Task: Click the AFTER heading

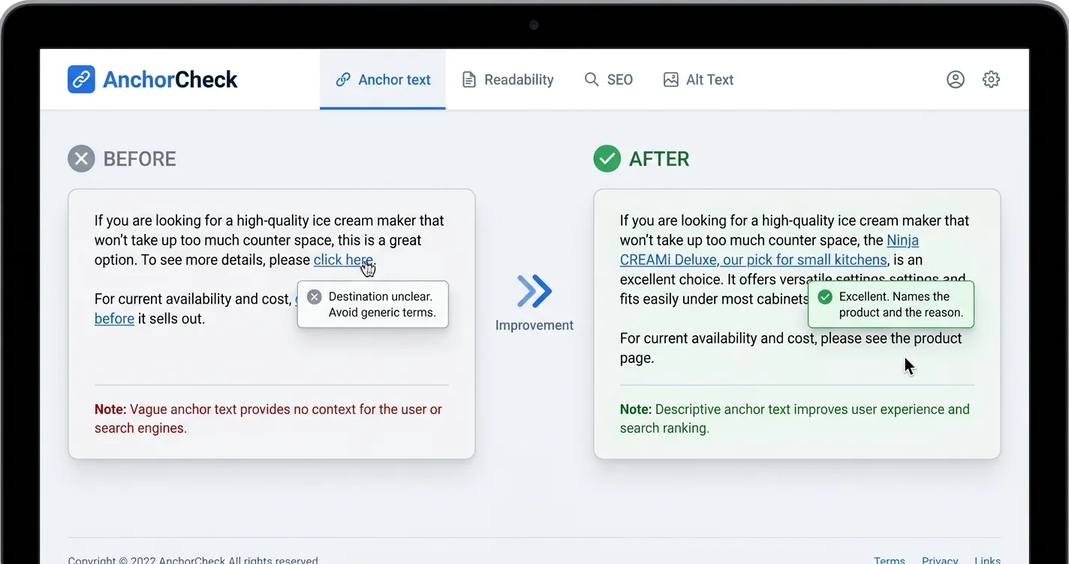Action: [x=659, y=159]
